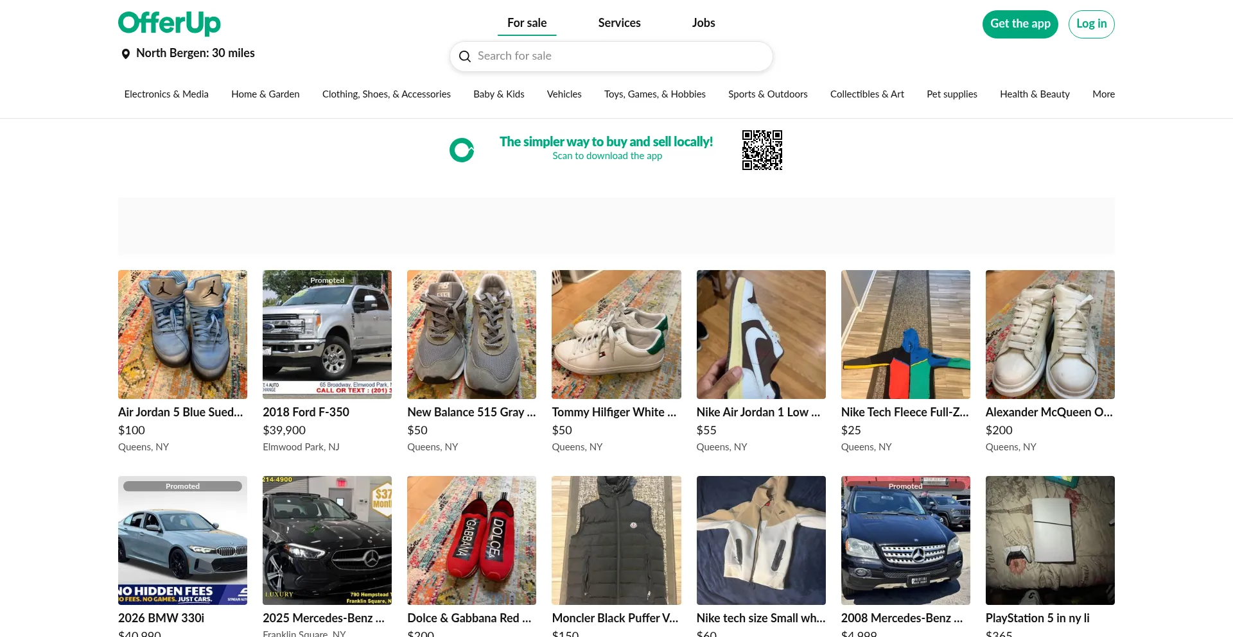The image size is (1233, 637).
Task: Open the 2026 BMW 330i photo
Action: tap(182, 540)
